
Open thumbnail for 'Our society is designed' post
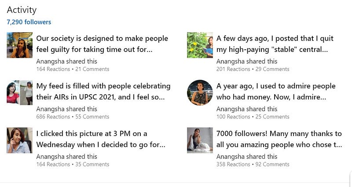(19, 45)
